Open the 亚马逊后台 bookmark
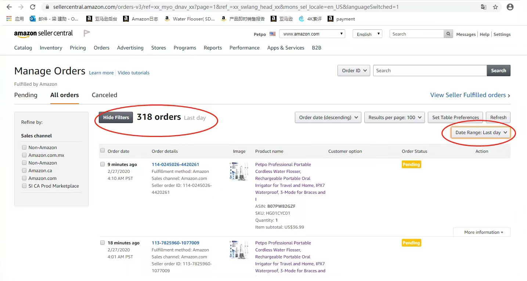Viewport: 527px width, 281px height. (x=102, y=19)
